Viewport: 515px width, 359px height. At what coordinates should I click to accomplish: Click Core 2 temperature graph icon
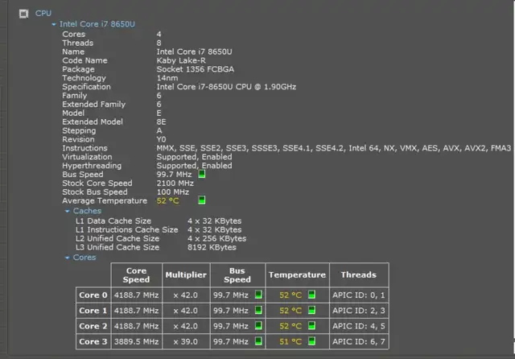pyautogui.click(x=311, y=325)
